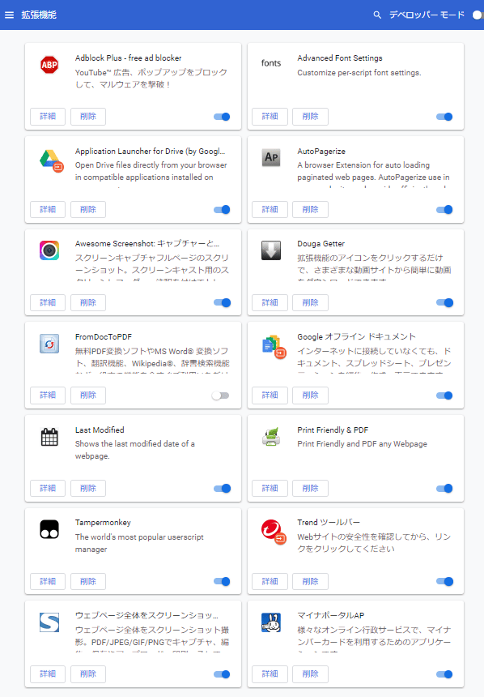Viewport: 484px width, 697px height.
Task: Disable Last Modified toggle
Action: point(222,489)
